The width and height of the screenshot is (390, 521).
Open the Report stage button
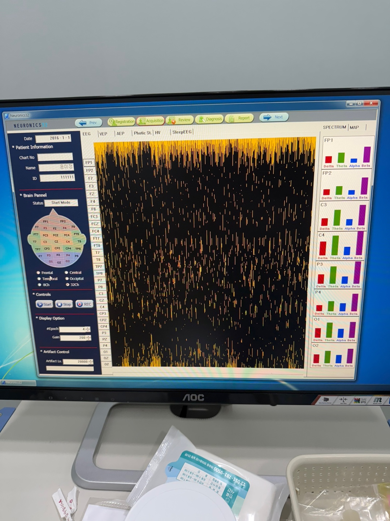click(x=239, y=118)
